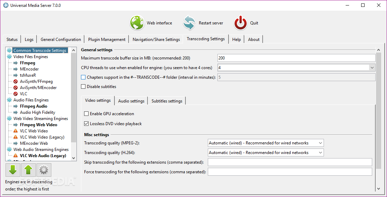Image resolution: width=387 pixels, height=197 pixels.
Task: Click the disabled icon beside AviSynth/FFmpeg
Action: click(x=16, y=81)
